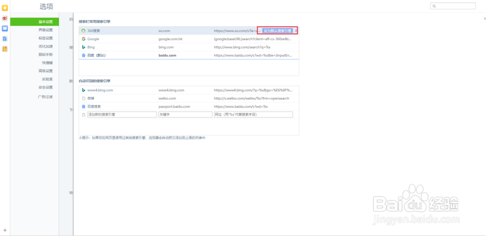Image resolution: width=486 pixels, height=236 pixels.
Task: Click the 百度搜索 row paw icon
Action: pyautogui.click(x=84, y=106)
